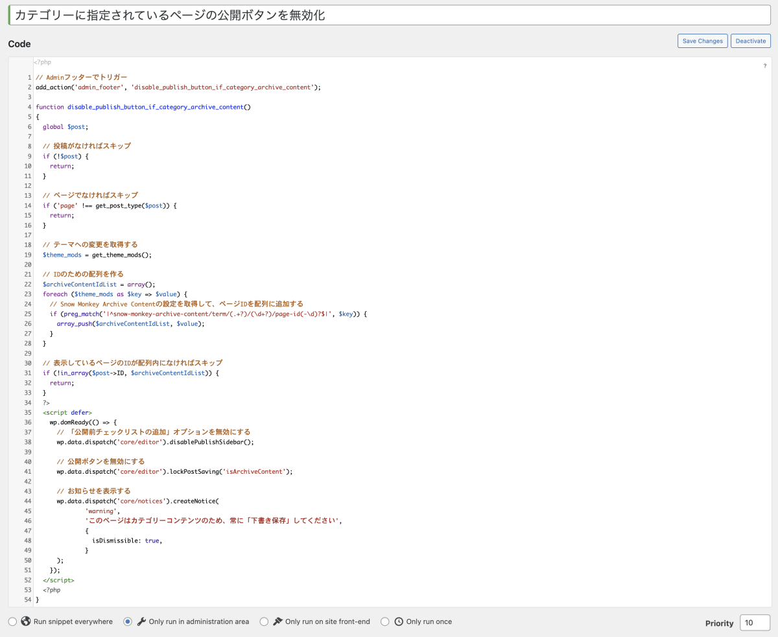Screen dimensions: 778x637
Task: Click the "wp.domReady(() => {" line
Action: (84, 422)
